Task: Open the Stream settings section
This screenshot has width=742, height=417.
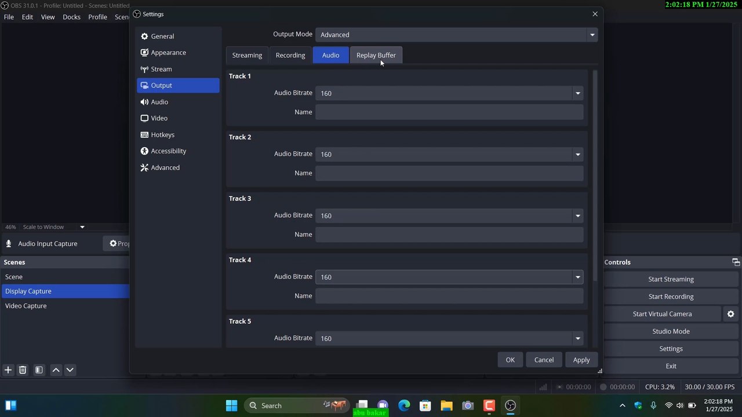Action: click(x=178, y=69)
